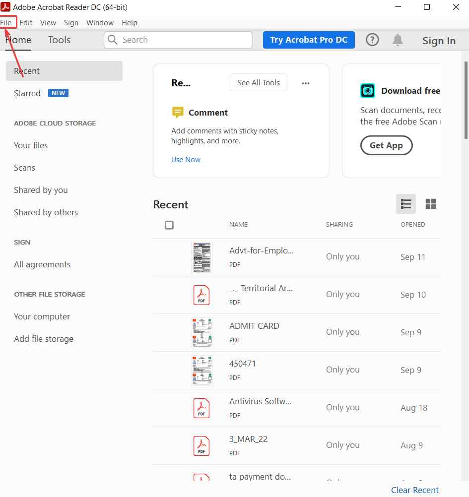Select Starred in the sidebar
The image size is (469, 497).
pos(27,93)
